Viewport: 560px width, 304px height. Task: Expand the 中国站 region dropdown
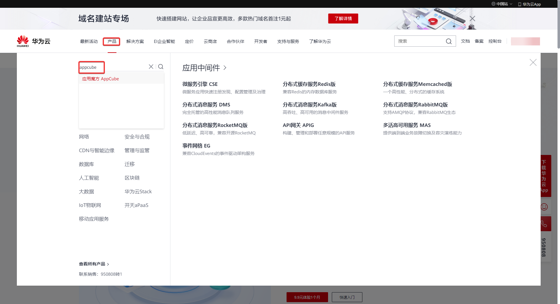502,4
